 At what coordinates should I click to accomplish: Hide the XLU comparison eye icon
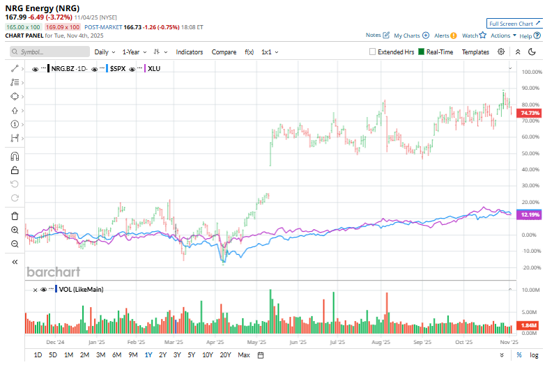coord(132,69)
